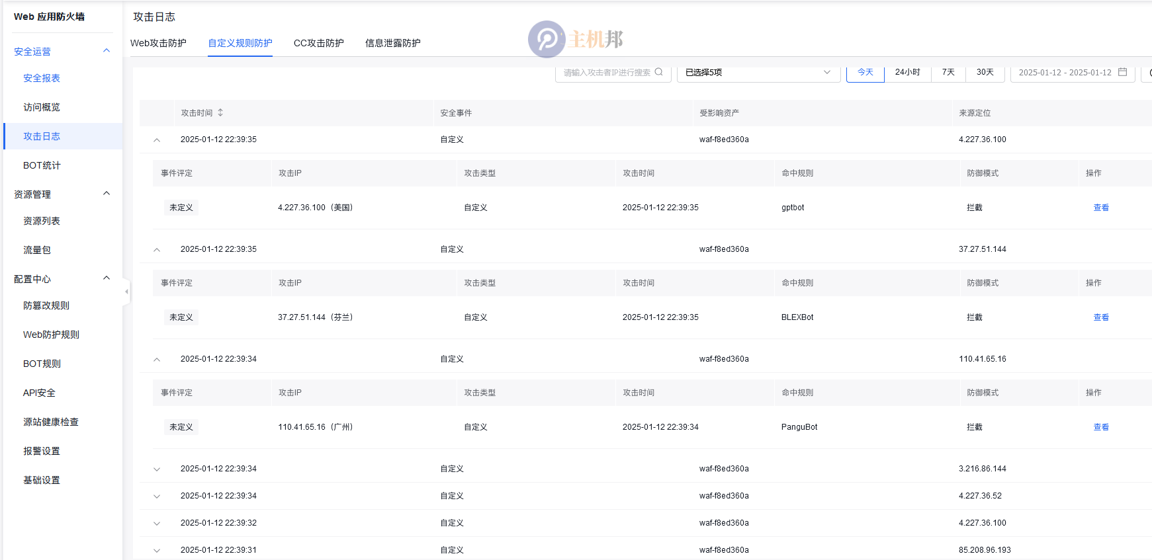The width and height of the screenshot is (1152, 560).
Task: Collapse the 安全运营 sidebar section
Action: [107, 51]
